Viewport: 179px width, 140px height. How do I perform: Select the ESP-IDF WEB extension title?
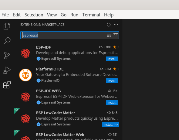[x=49, y=91]
